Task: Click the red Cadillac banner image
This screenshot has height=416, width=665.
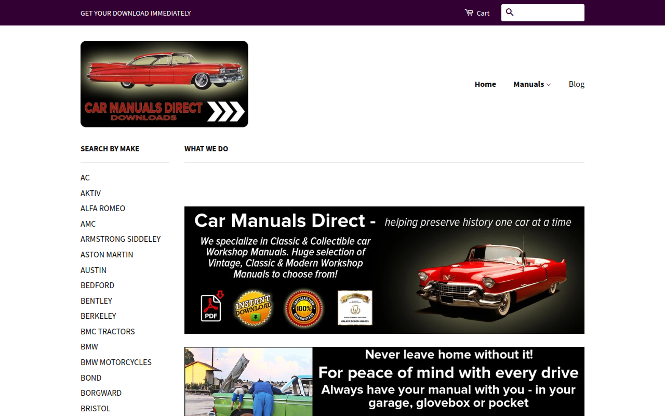Action: coord(384,270)
